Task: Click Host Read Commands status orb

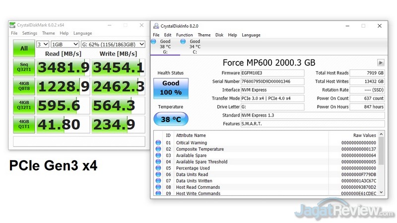Action: pyautogui.click(x=158, y=187)
